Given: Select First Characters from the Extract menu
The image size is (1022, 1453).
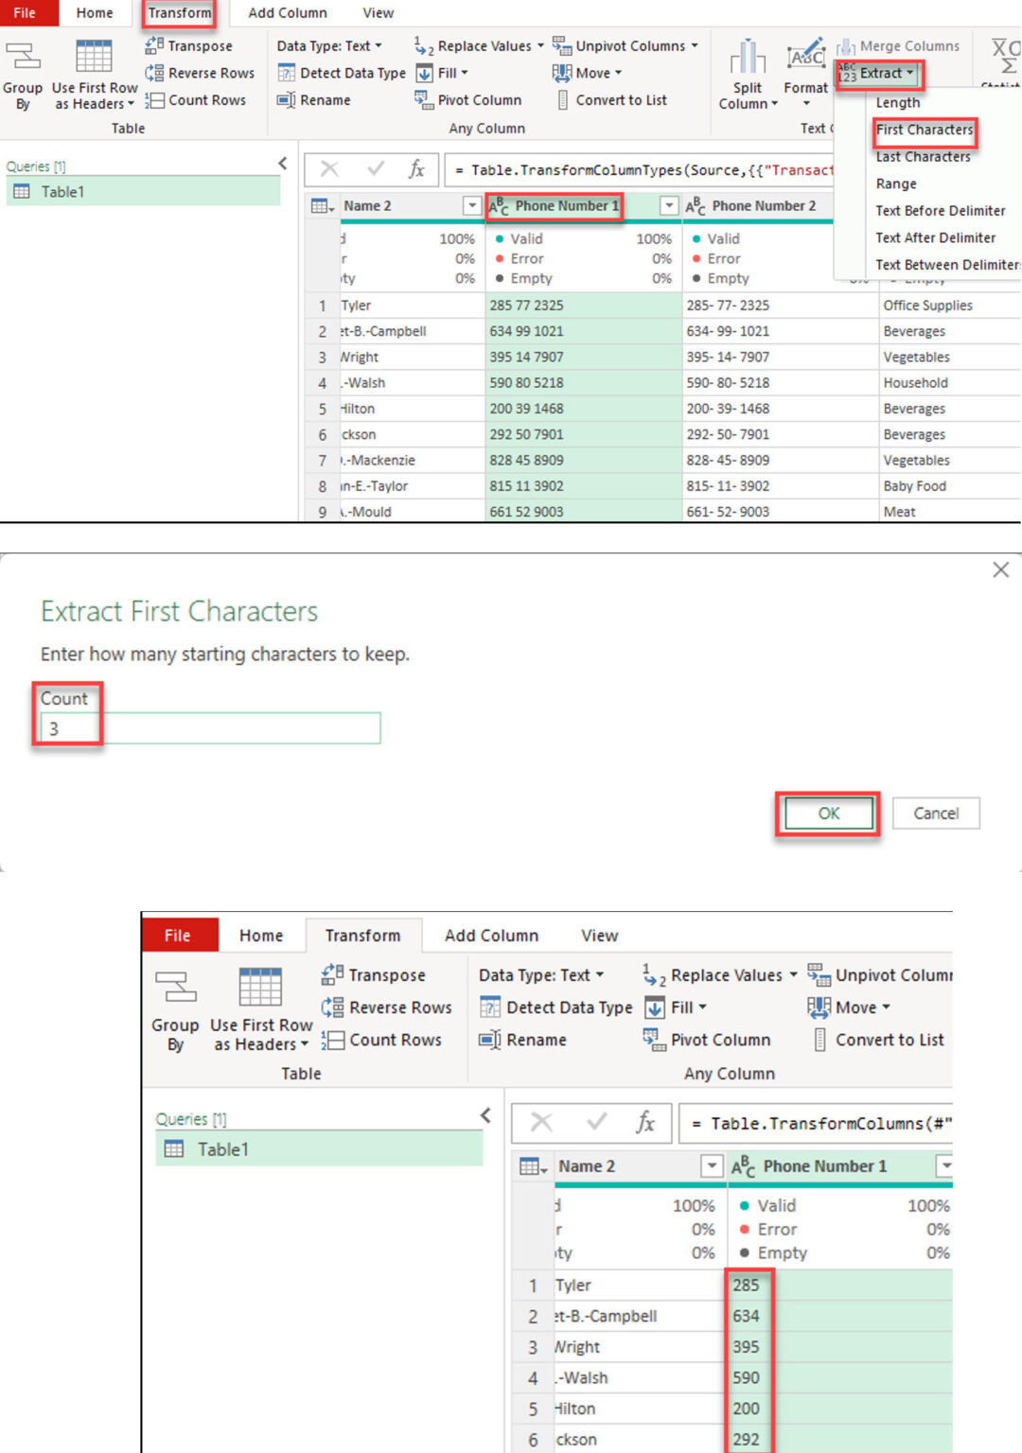Looking at the screenshot, I should click(x=924, y=130).
